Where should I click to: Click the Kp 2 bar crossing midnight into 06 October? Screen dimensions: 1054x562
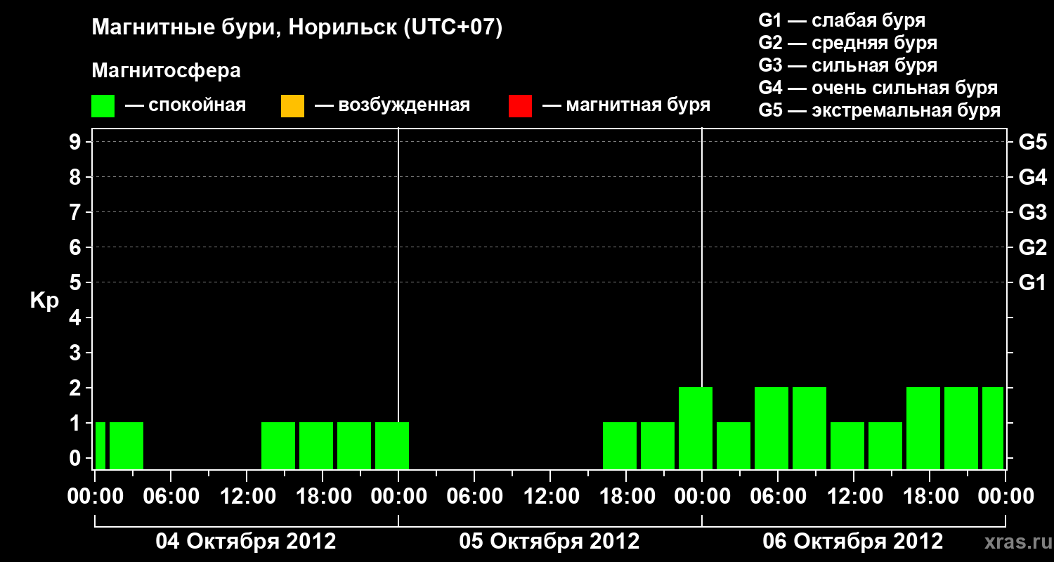tap(696, 428)
